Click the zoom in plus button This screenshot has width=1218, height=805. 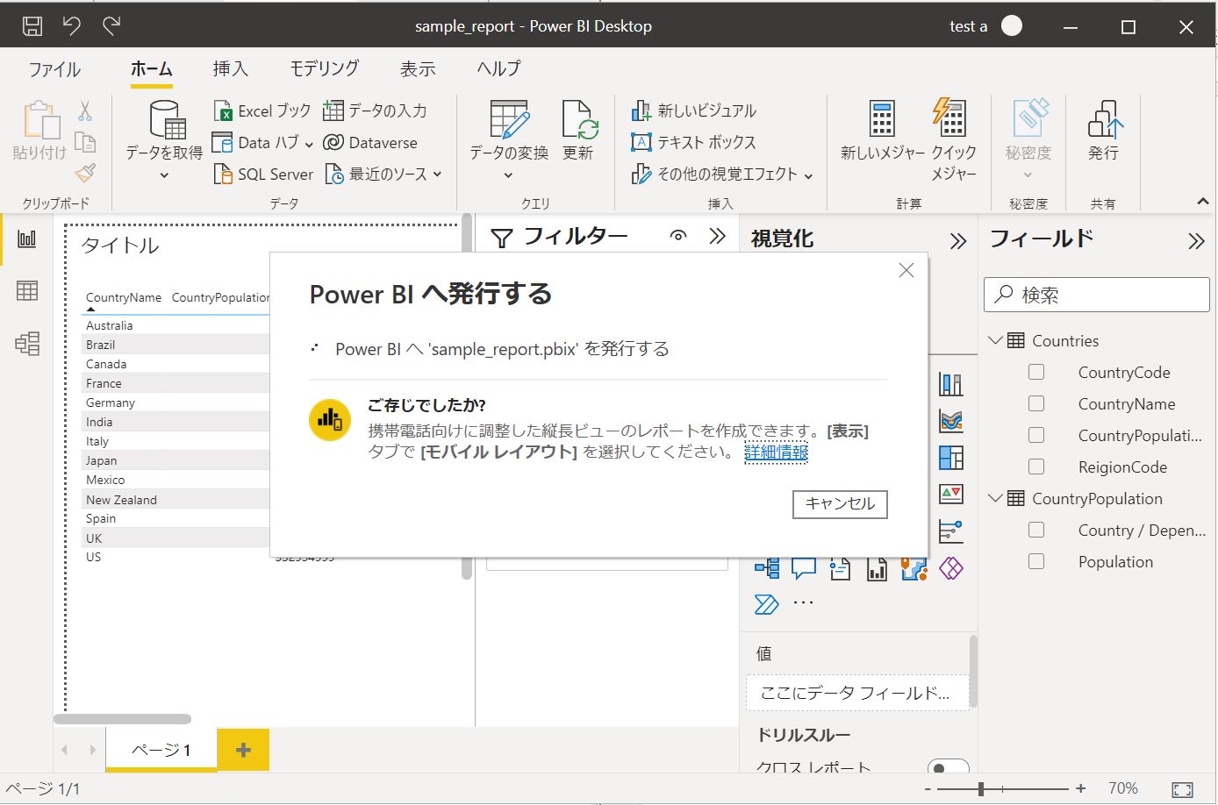tap(1080, 789)
